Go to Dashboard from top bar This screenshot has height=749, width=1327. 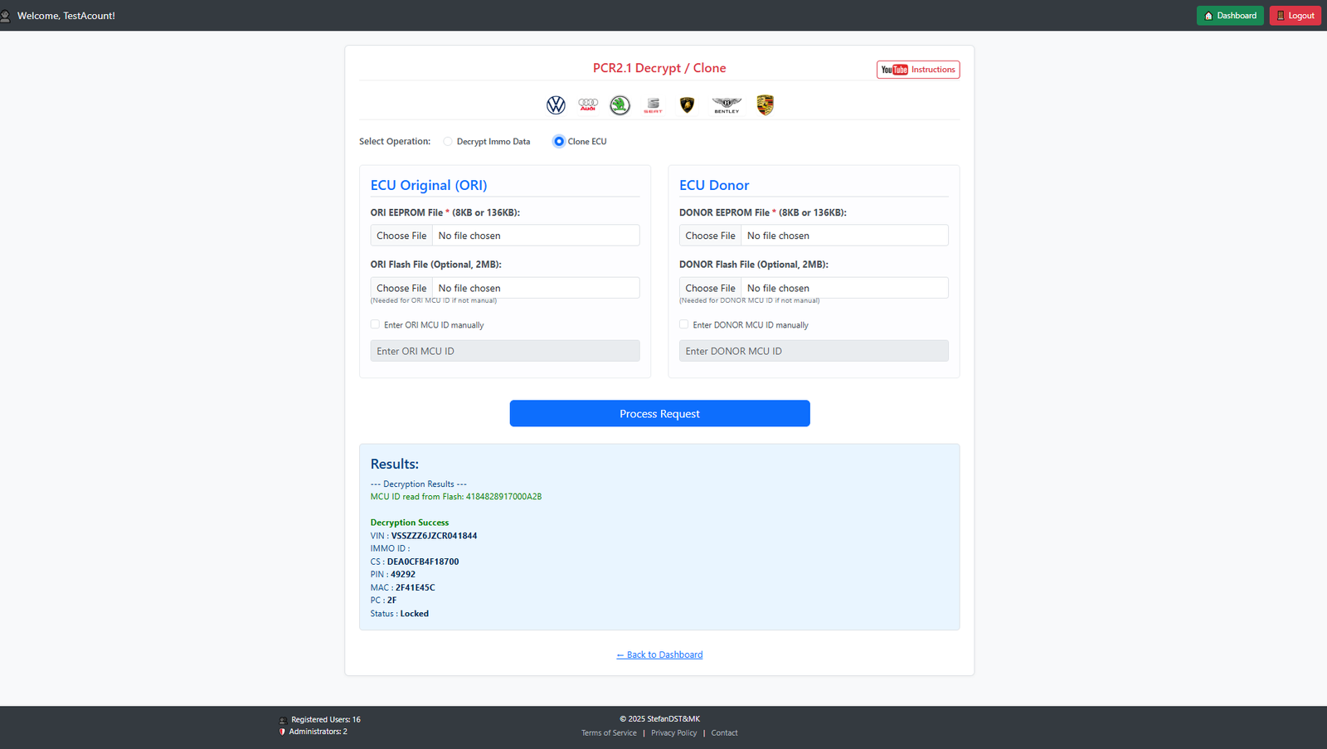coord(1229,16)
